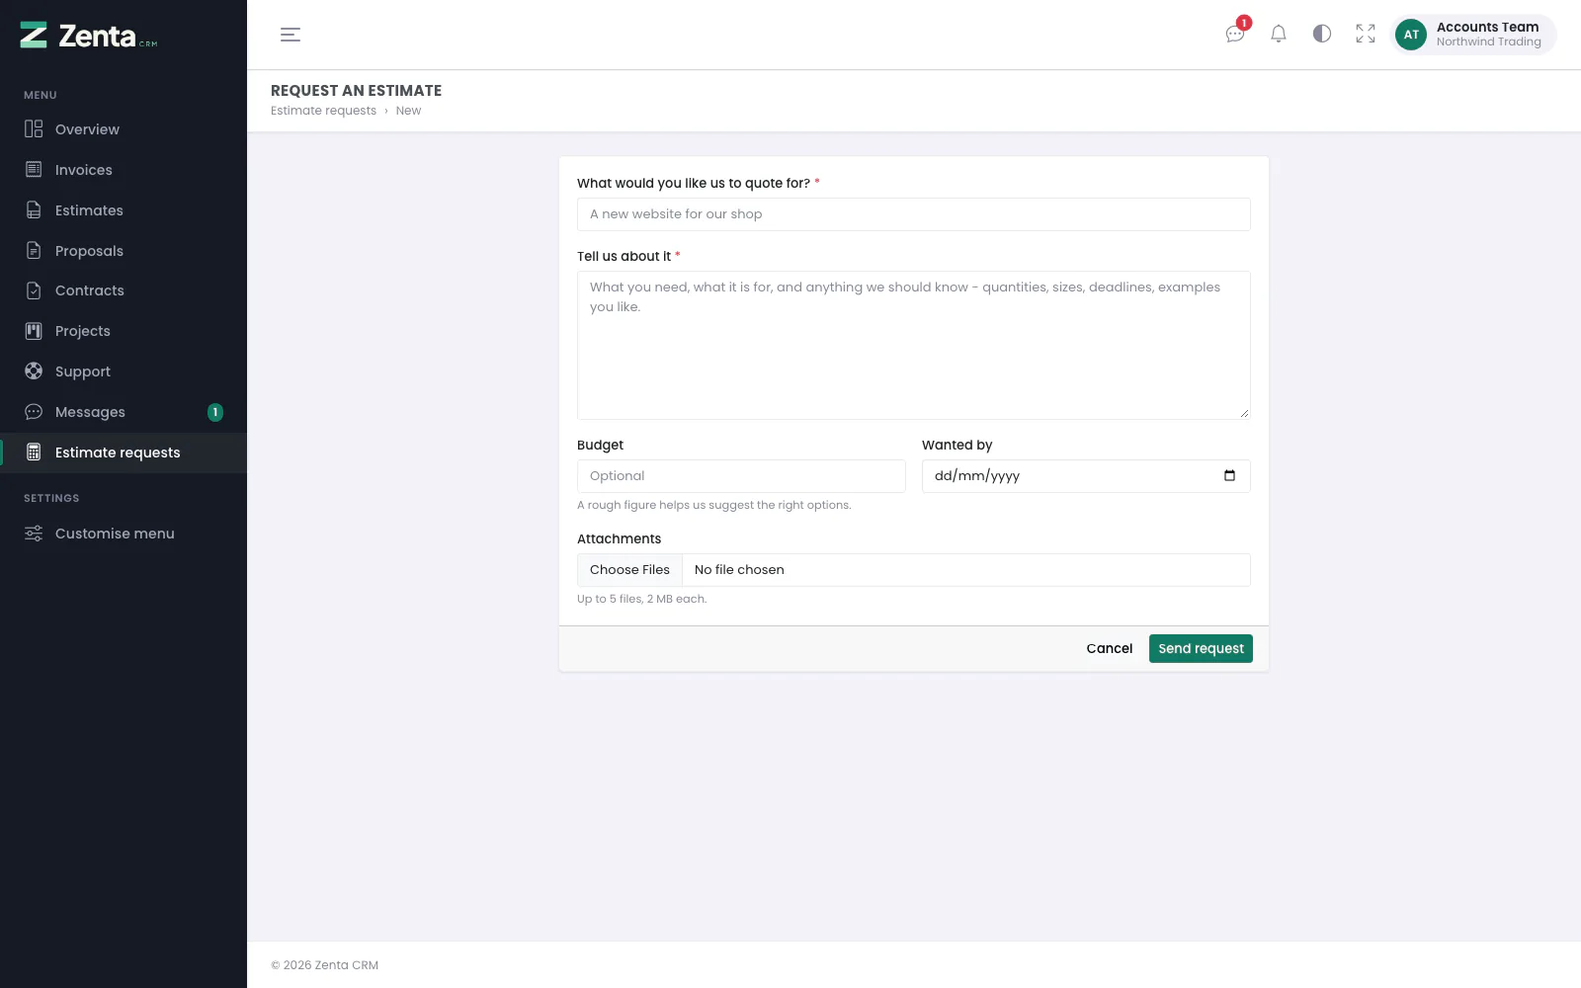Open Proposals in the sidebar menu
Image resolution: width=1581 pixels, height=988 pixels.
[x=124, y=251]
